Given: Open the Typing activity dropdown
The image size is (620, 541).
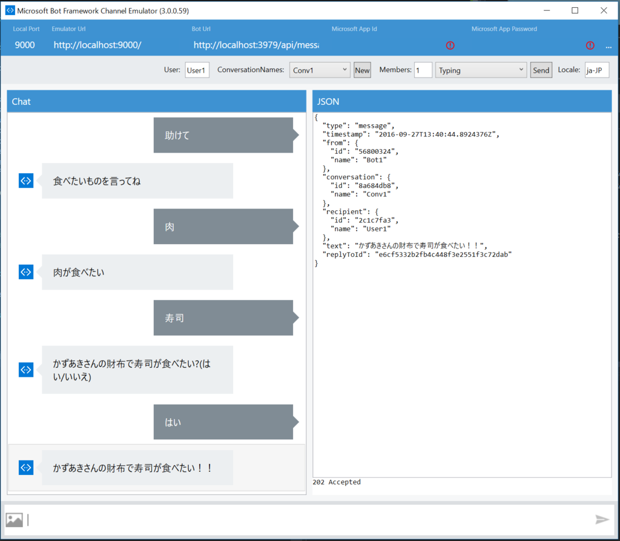Looking at the screenshot, I should (x=481, y=70).
